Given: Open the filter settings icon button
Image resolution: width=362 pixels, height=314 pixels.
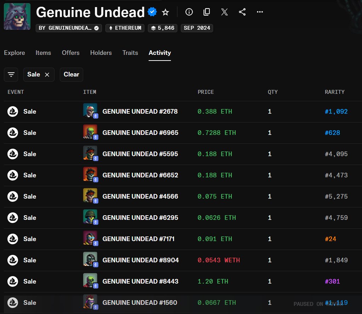Looking at the screenshot, I should tap(11, 75).
